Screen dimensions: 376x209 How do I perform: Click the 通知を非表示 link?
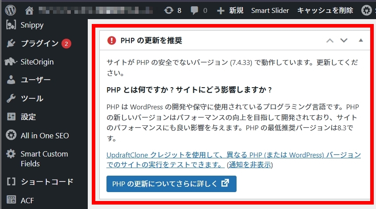[x=249, y=165]
